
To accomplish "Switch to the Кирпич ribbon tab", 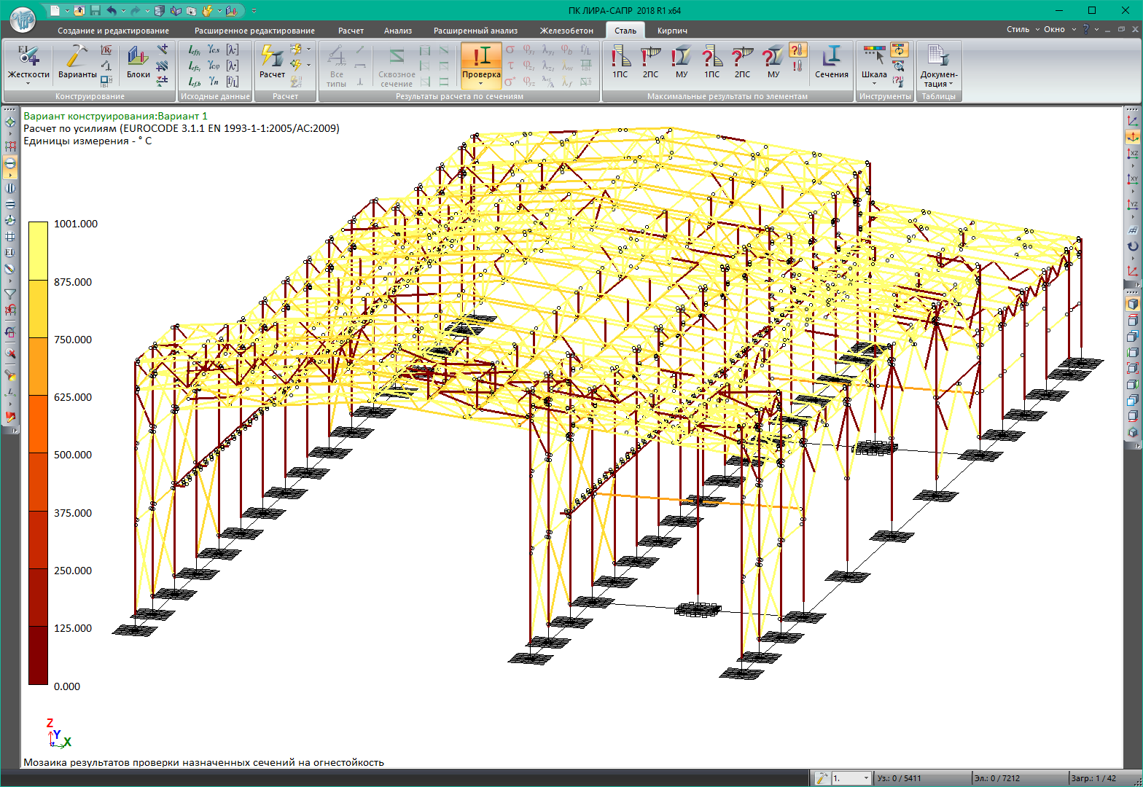I will point(672,31).
